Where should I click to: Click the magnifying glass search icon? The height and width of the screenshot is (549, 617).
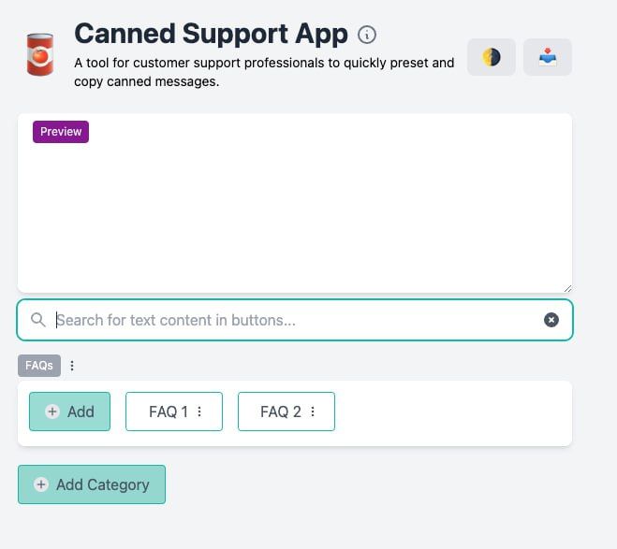pyautogui.click(x=38, y=320)
